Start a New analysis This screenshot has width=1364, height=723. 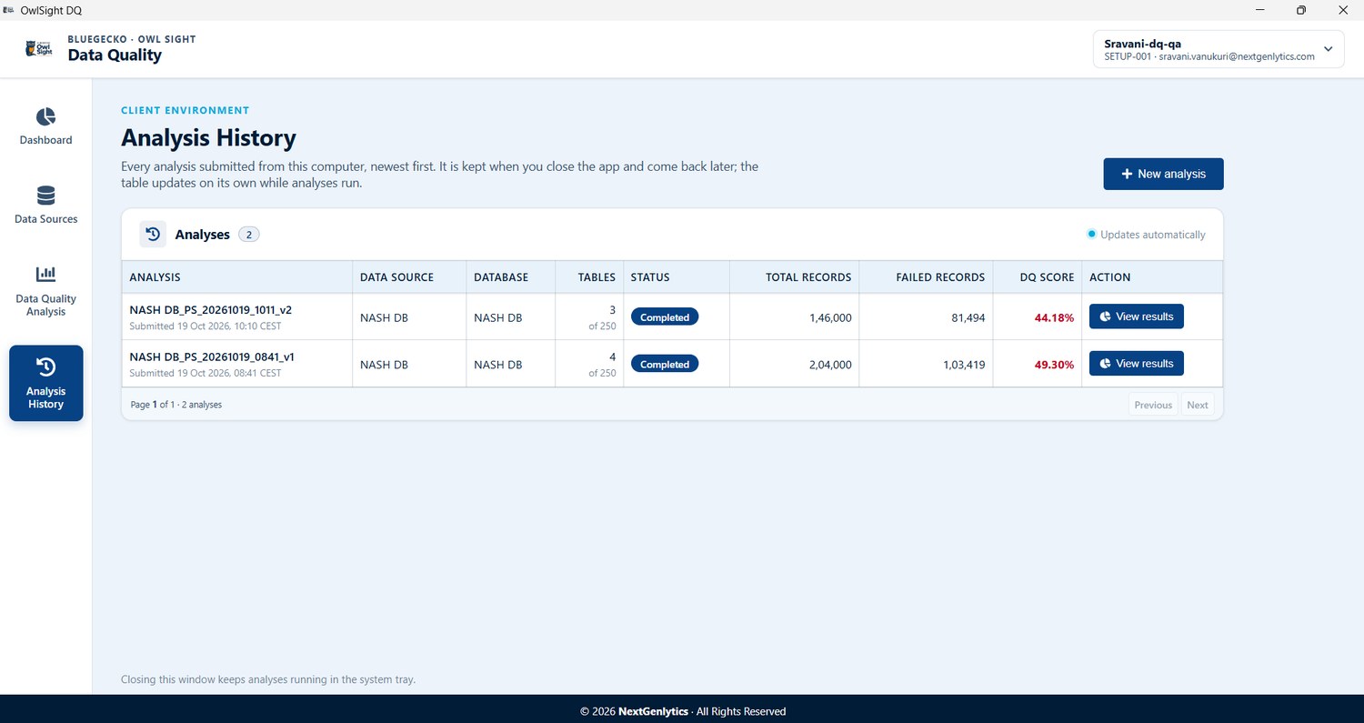coord(1163,174)
